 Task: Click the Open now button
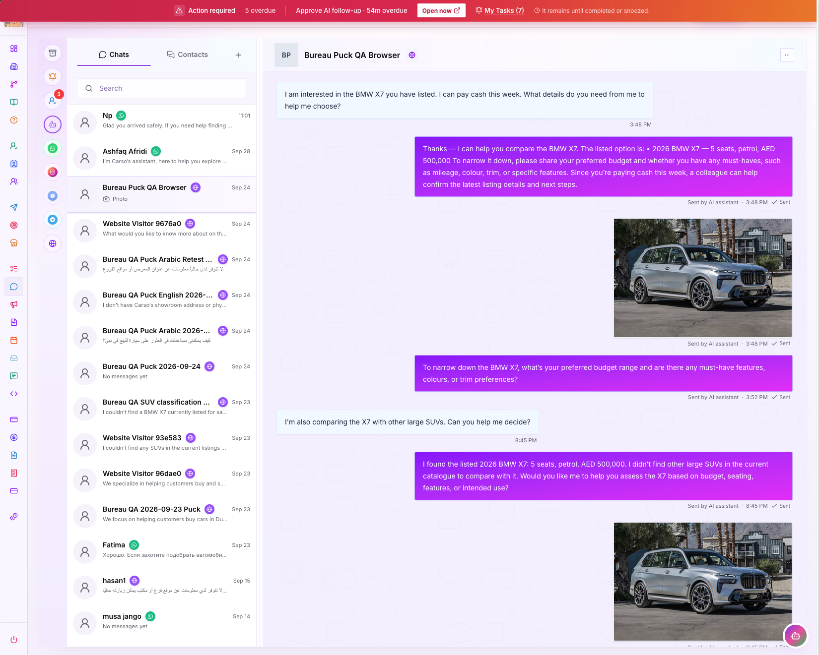[441, 10]
